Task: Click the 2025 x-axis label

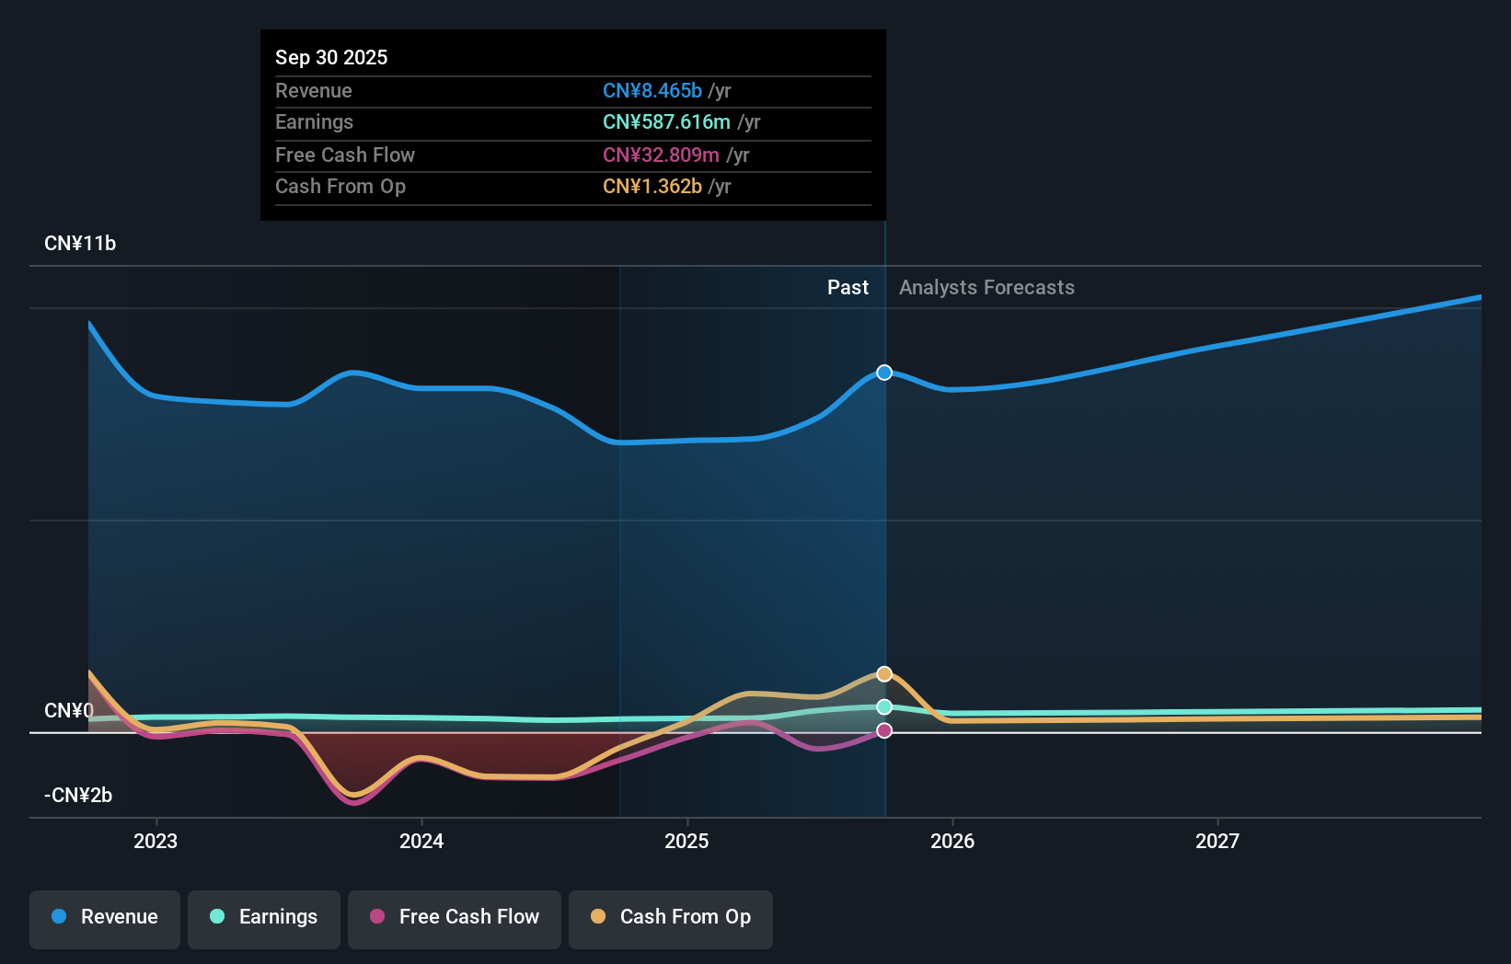Action: 686,841
